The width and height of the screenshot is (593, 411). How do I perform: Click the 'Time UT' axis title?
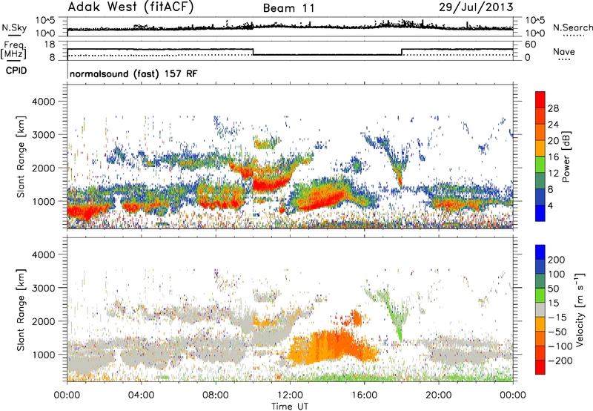click(x=290, y=407)
